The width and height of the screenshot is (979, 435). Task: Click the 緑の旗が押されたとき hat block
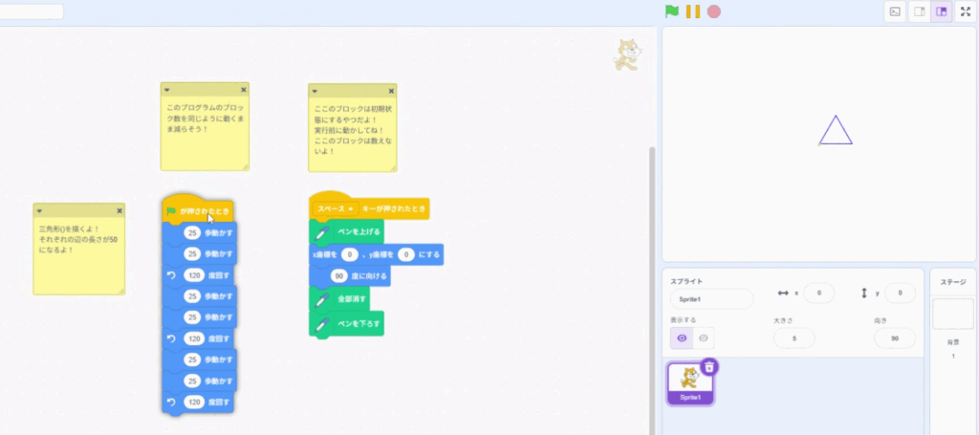click(x=198, y=210)
